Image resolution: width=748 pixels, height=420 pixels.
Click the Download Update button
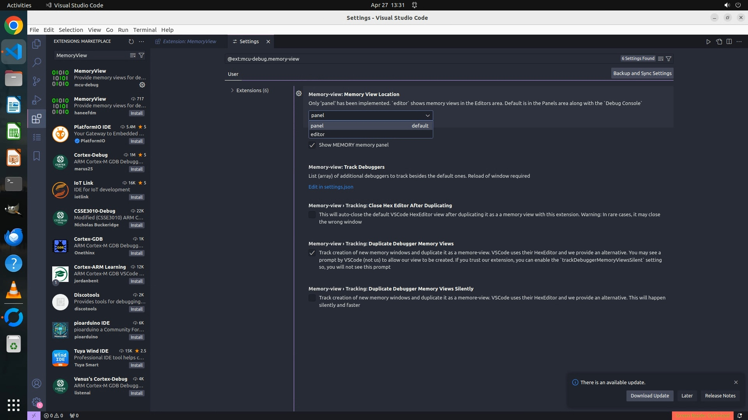tap(649, 396)
